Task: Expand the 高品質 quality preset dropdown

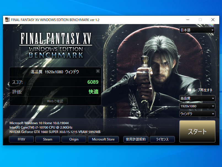Action: tap(197, 98)
